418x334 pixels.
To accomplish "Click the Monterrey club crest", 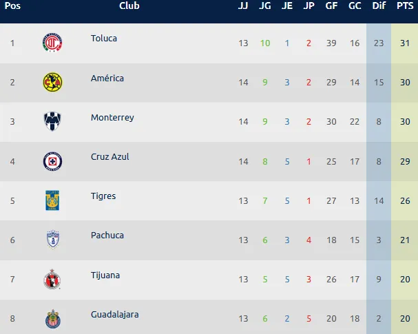I will 53,122.
